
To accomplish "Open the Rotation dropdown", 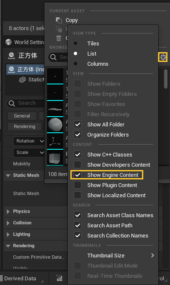I will point(29,141).
